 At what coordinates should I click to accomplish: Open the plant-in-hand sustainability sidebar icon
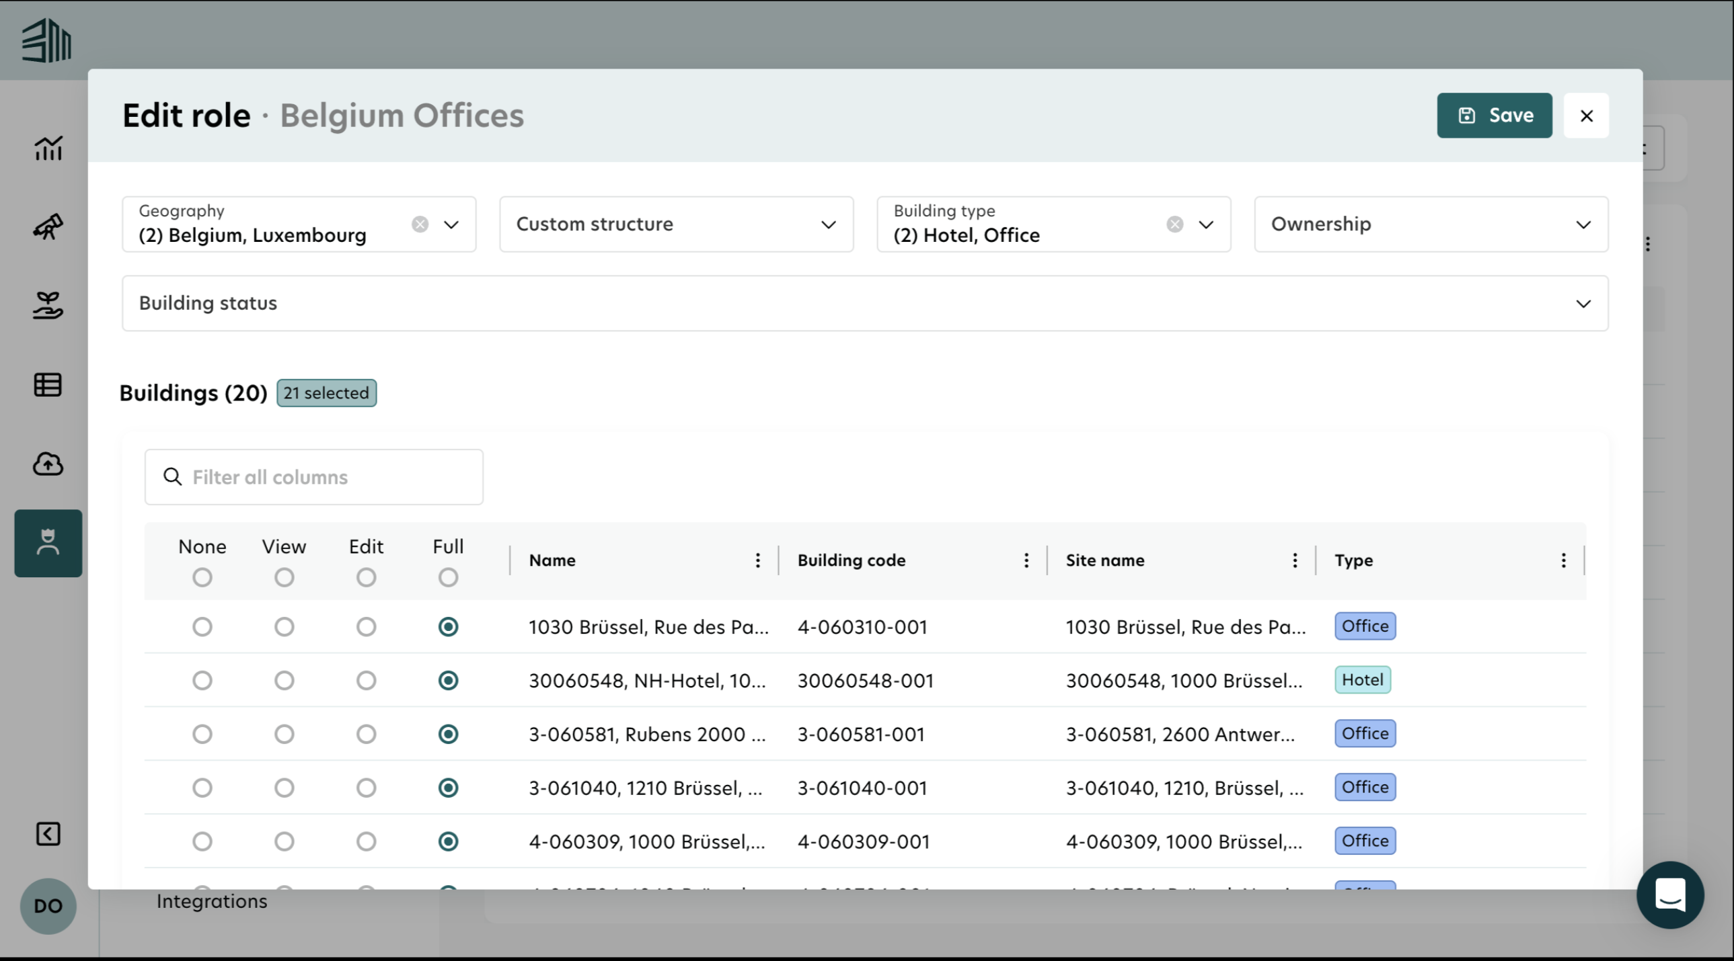point(48,305)
